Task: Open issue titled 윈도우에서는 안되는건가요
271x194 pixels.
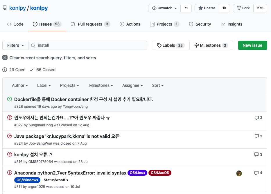Action: (x=62, y=118)
